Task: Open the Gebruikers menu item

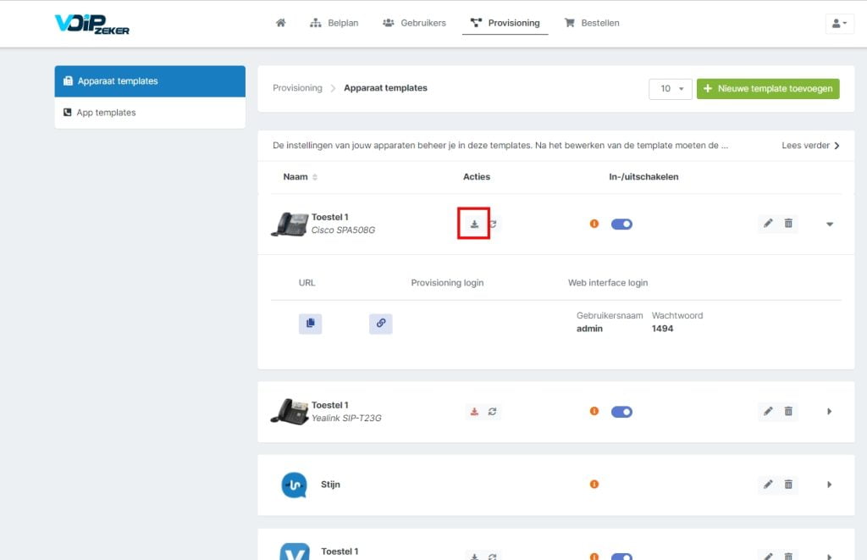Action: [x=414, y=23]
